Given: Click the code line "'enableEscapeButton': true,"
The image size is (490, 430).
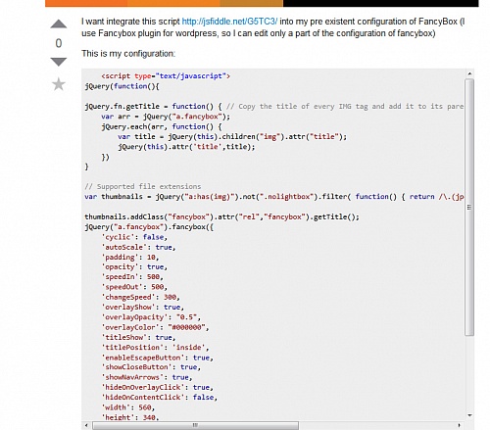Looking at the screenshot, I should [x=157, y=358].
